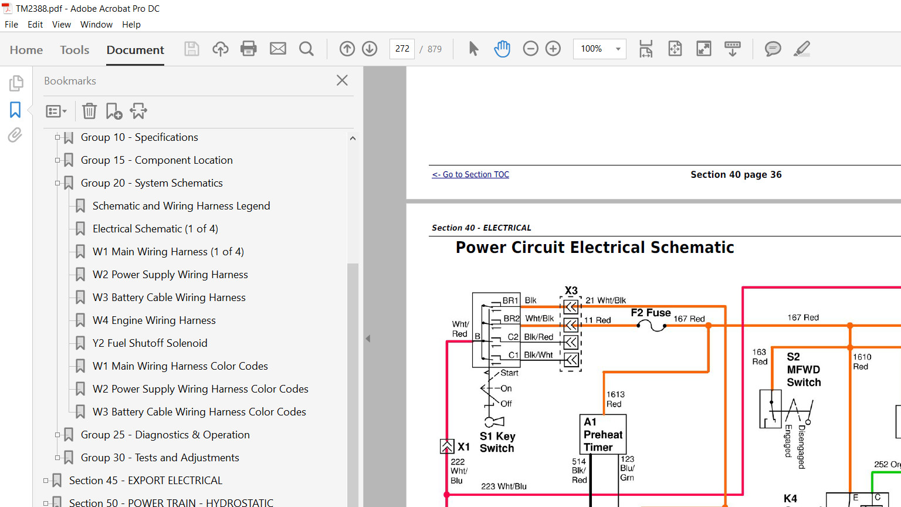Expand Group 10 - Specifications node
The height and width of the screenshot is (507, 901).
[57, 137]
